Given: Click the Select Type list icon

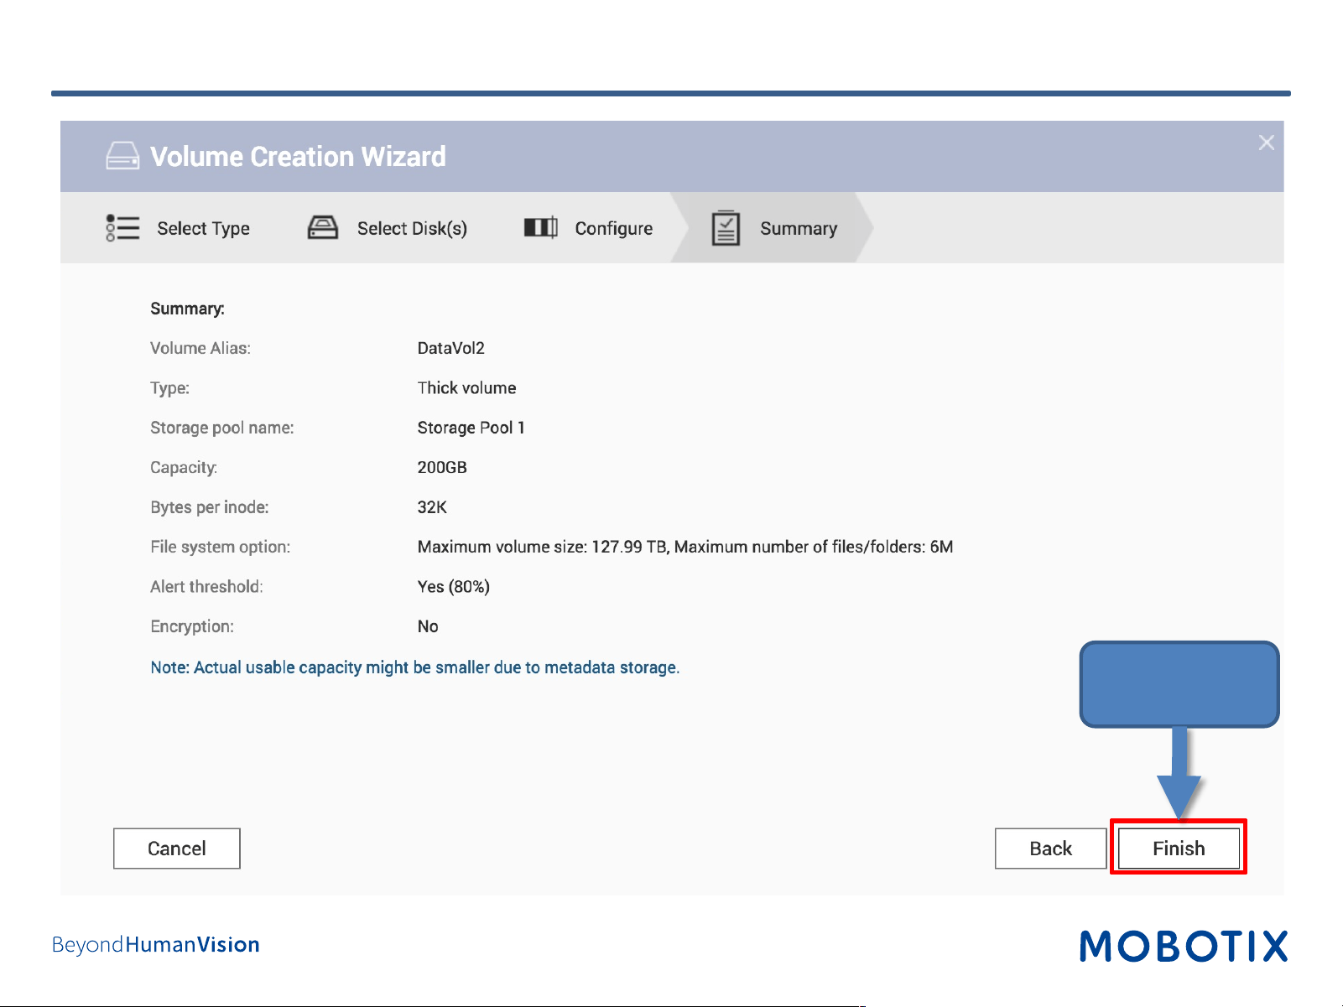Looking at the screenshot, I should [x=122, y=228].
